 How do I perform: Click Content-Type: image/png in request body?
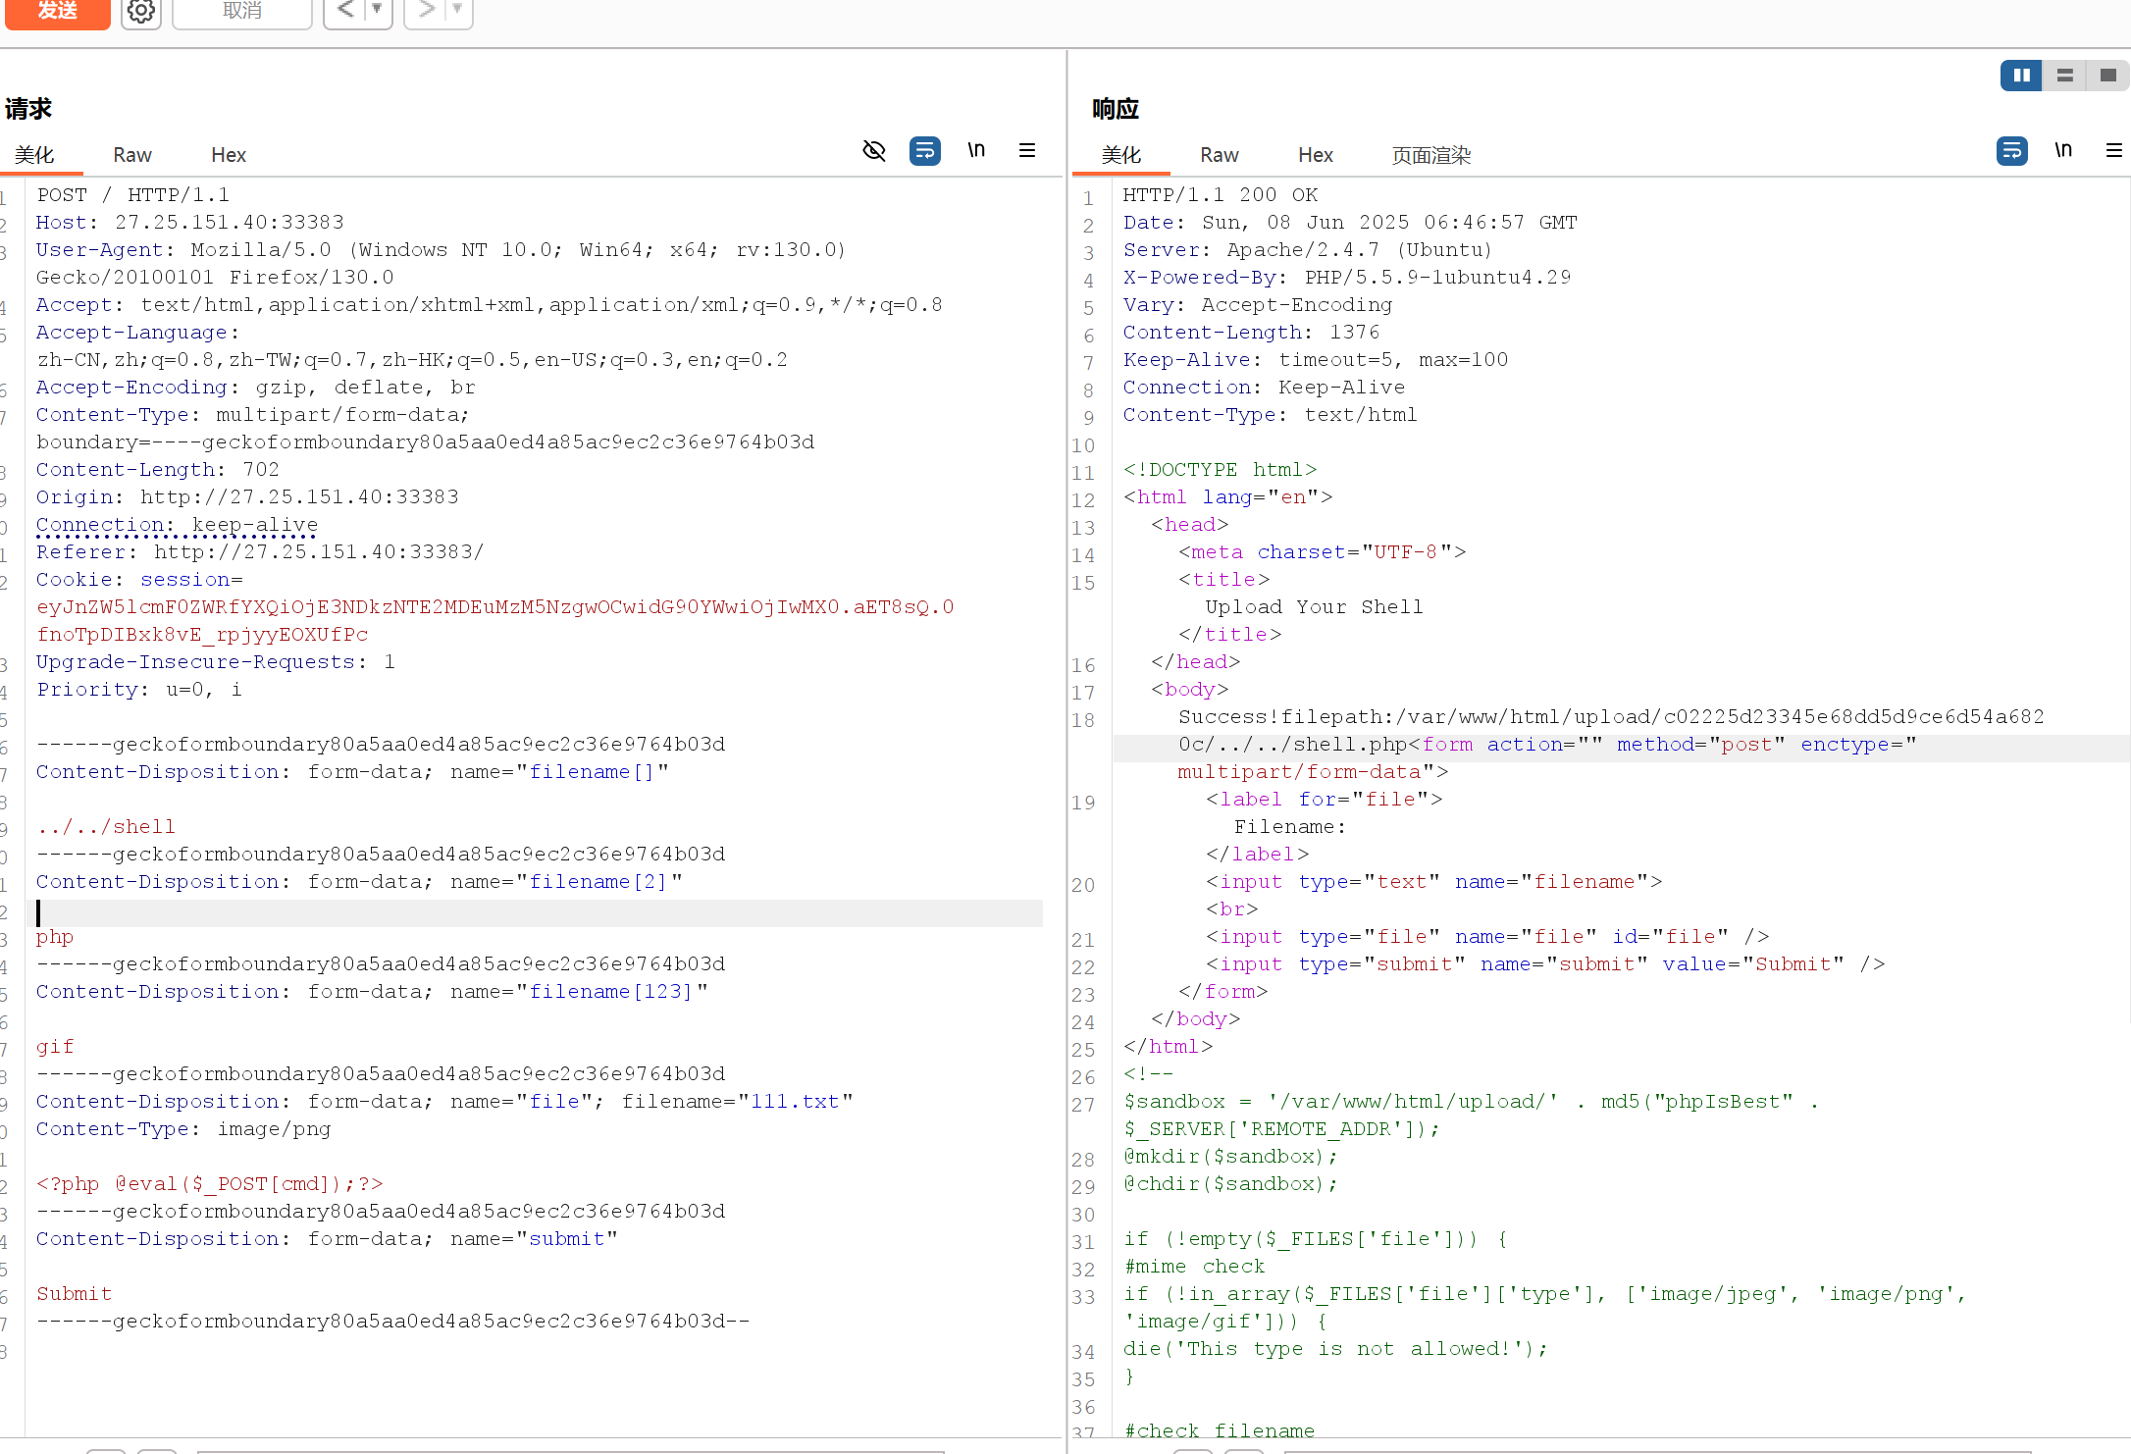[183, 1129]
